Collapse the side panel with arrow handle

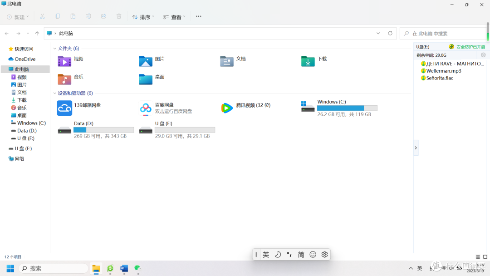[416, 148]
